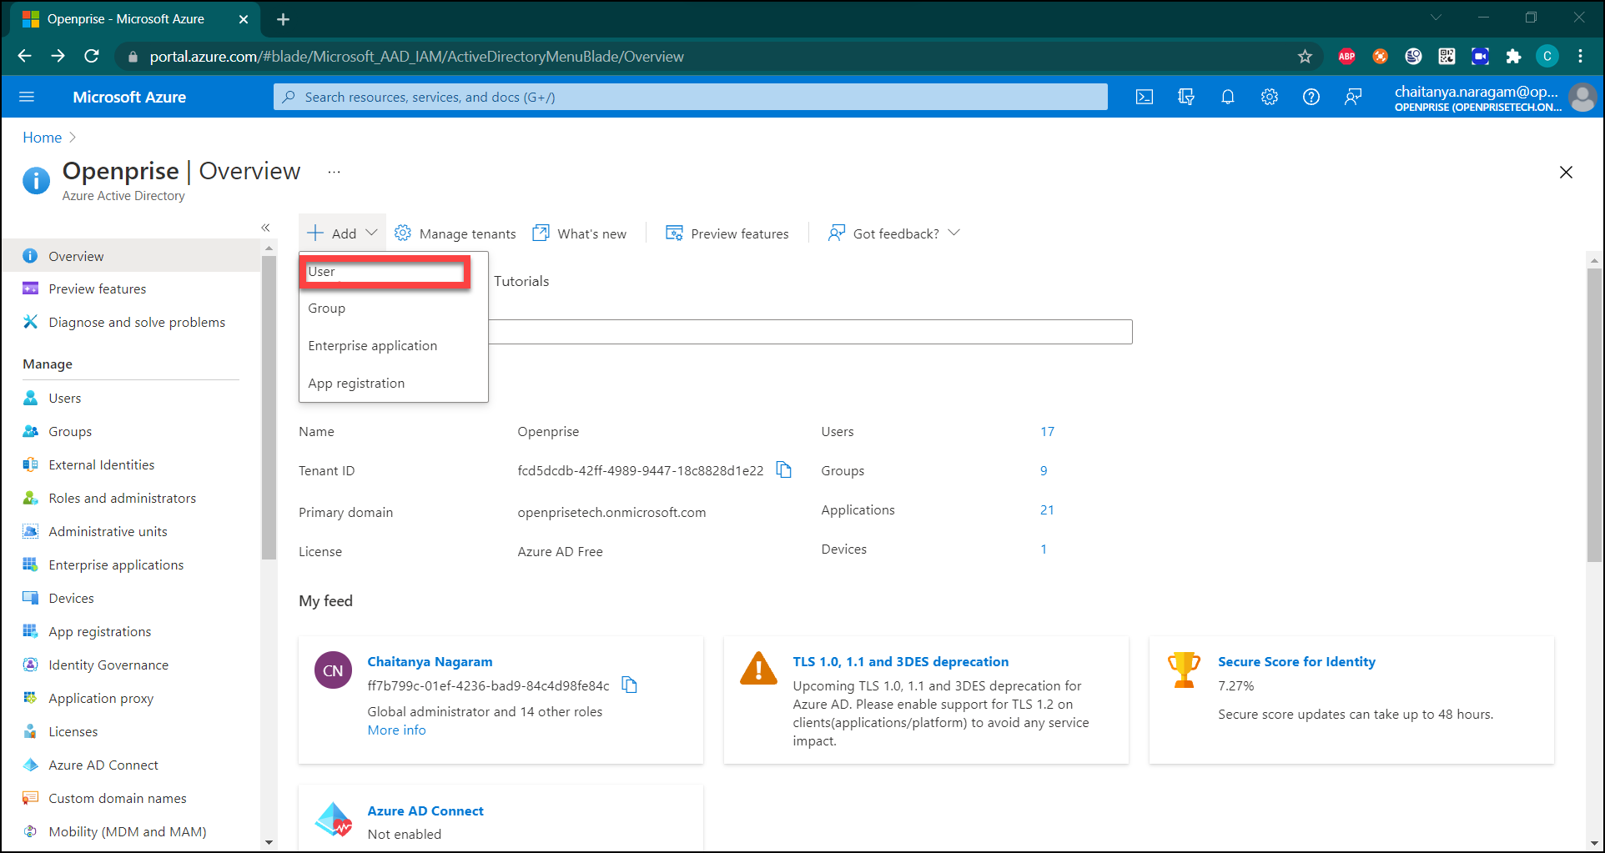Open Manage tenants

click(x=455, y=233)
